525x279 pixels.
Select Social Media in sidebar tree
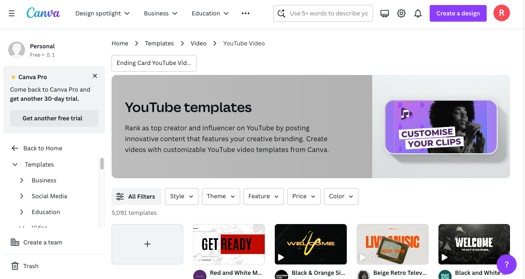coord(50,196)
